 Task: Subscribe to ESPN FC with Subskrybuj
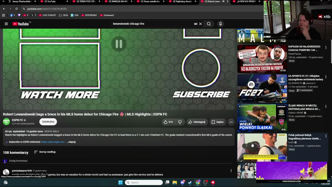point(48,122)
